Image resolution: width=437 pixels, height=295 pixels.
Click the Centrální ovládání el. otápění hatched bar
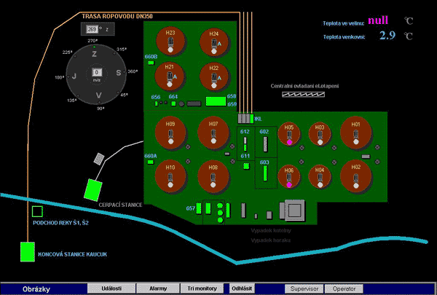coord(304,94)
